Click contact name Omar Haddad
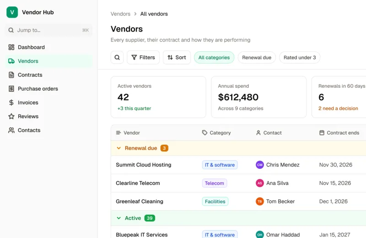366x238 pixels. 283,235
